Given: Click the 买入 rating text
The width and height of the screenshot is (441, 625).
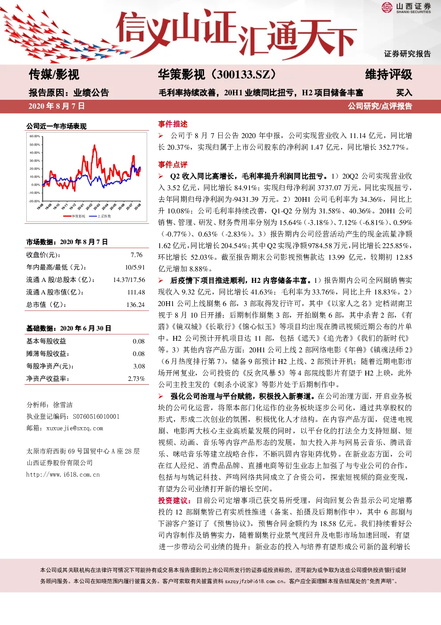Looking at the screenshot, I should [404, 93].
